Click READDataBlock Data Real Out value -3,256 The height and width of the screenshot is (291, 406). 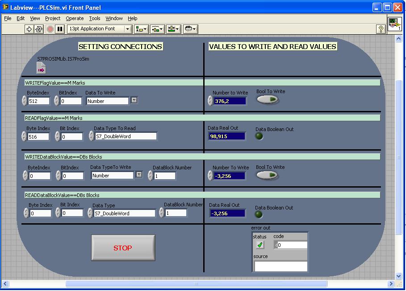[x=227, y=213]
